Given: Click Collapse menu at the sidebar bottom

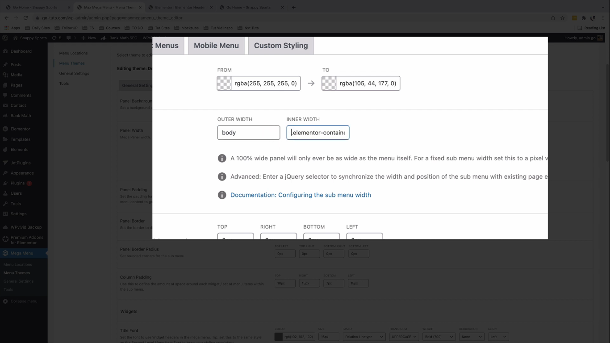Looking at the screenshot, I should (24, 301).
